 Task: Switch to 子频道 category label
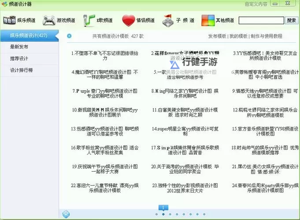185,20
